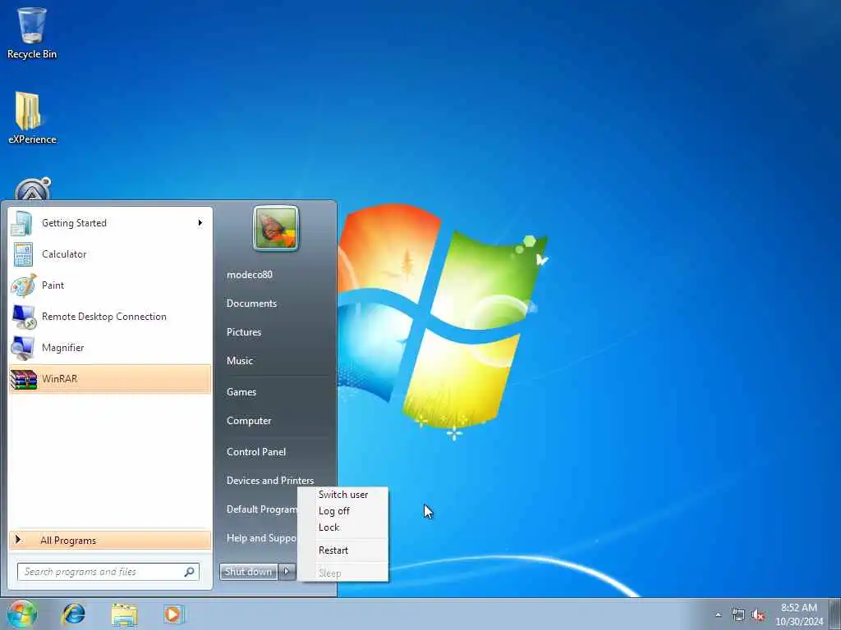Open Documents from Start menu
Viewport: 841px width, 630px height.
(x=251, y=304)
